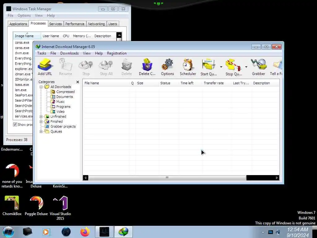The width and height of the screenshot is (317, 238).
Task: Sort downloads by File Name column
Action: click(106, 83)
